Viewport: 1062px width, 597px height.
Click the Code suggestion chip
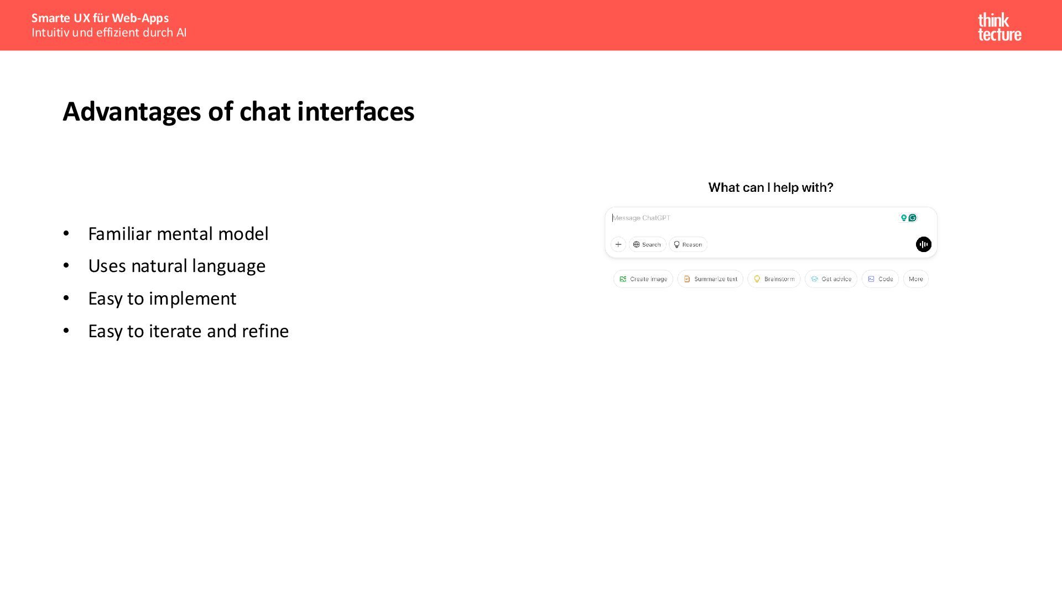click(880, 279)
